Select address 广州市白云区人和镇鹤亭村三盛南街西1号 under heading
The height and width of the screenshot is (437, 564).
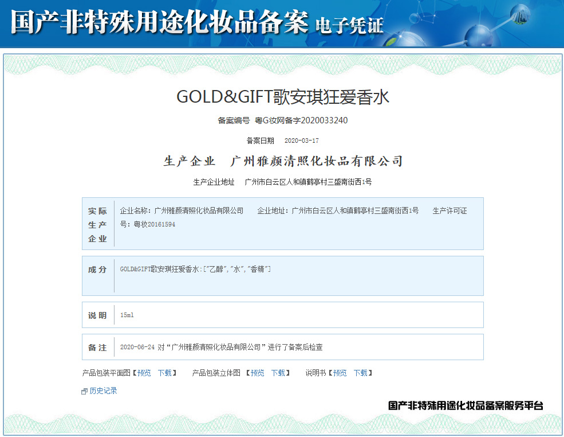[x=308, y=182]
